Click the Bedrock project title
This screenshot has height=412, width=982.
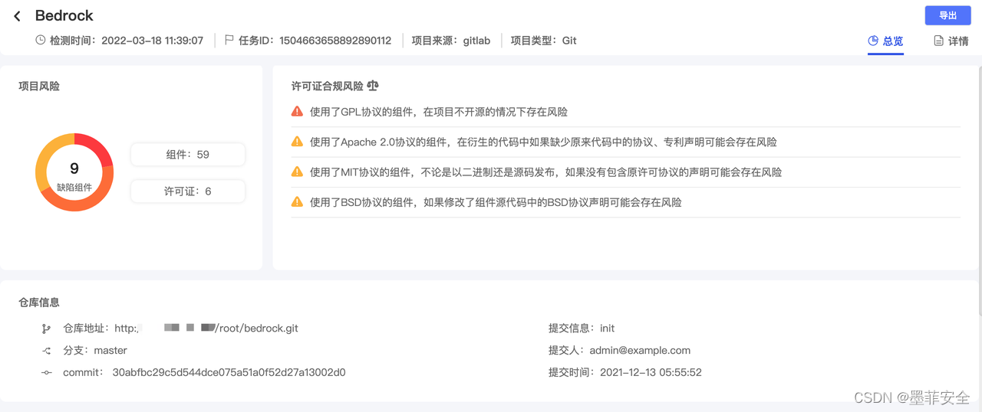[64, 15]
